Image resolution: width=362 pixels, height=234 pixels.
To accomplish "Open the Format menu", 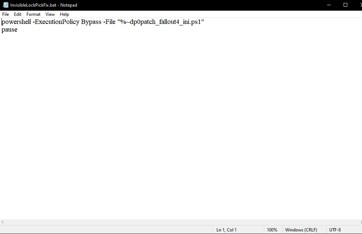I will (33, 14).
